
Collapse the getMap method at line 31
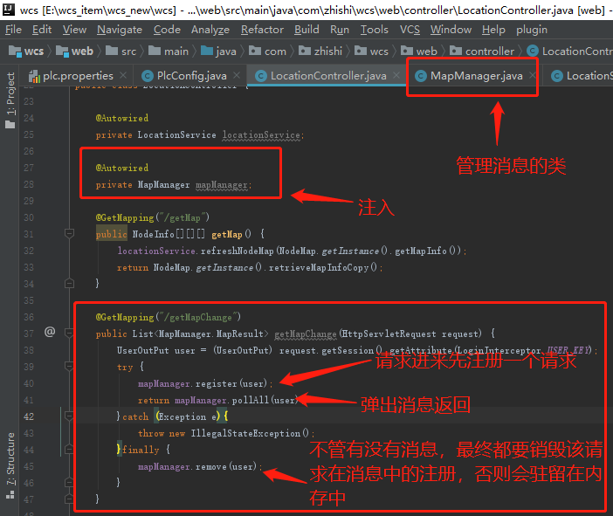tap(69, 234)
